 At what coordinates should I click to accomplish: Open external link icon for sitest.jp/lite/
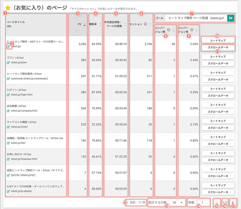pyautogui.click(x=8, y=143)
